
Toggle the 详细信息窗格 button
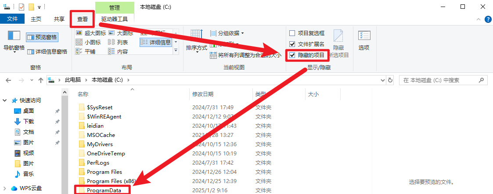(x=47, y=52)
